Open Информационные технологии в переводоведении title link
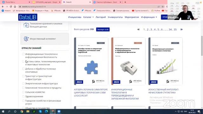 (125, 94)
